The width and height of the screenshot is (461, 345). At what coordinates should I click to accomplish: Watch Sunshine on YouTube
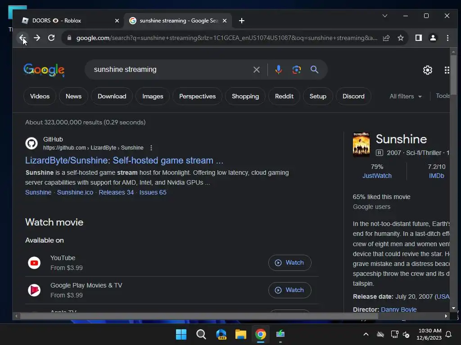(289, 262)
